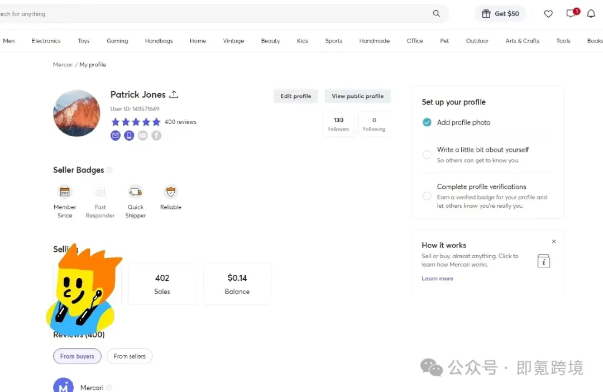Click the info icon next to Seller Badges

pyautogui.click(x=109, y=170)
